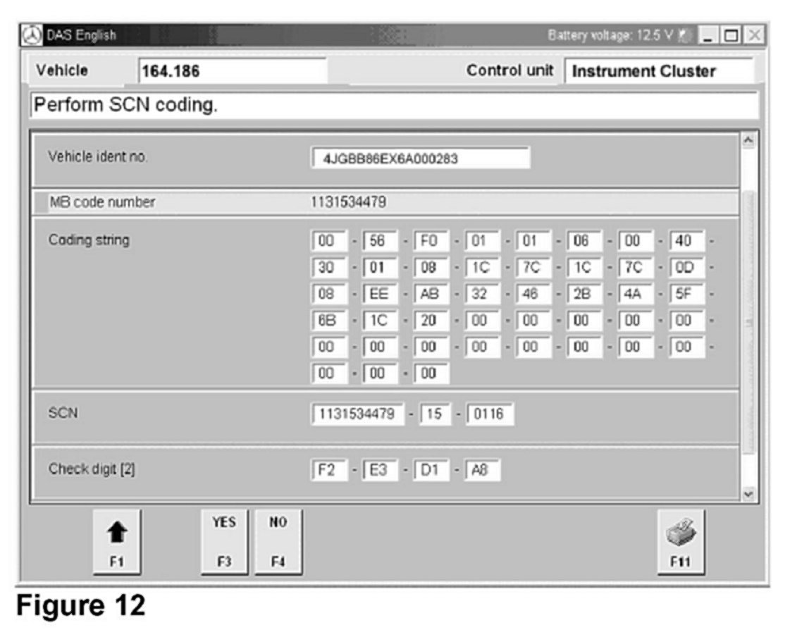Click the Control unit Instrument Cluster field

(659, 71)
